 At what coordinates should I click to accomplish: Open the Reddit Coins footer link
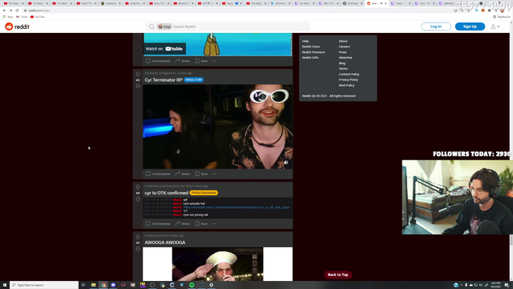point(311,47)
